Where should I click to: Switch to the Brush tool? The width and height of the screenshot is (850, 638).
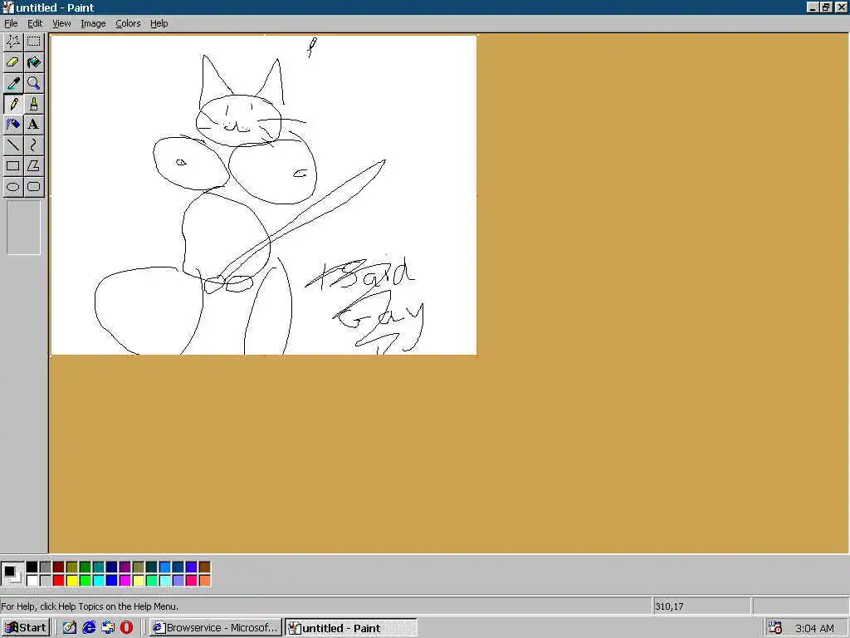(x=33, y=104)
